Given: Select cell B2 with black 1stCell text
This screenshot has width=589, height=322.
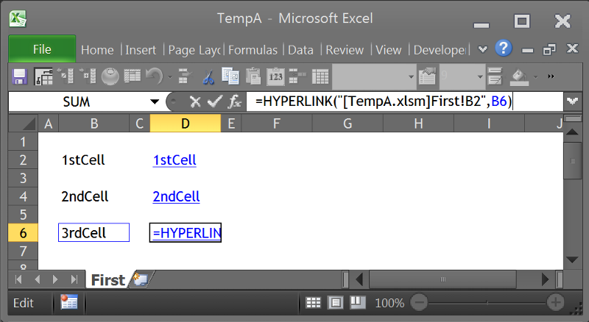Looking at the screenshot, I should tap(94, 160).
